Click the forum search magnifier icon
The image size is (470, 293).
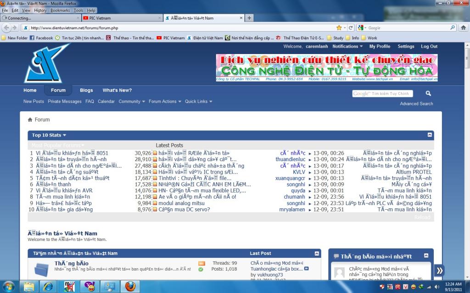point(428,93)
